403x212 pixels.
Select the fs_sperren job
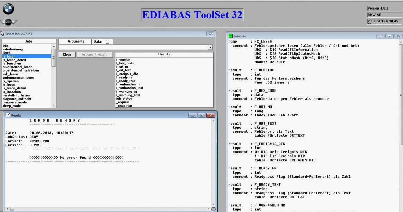[x=11, y=81]
